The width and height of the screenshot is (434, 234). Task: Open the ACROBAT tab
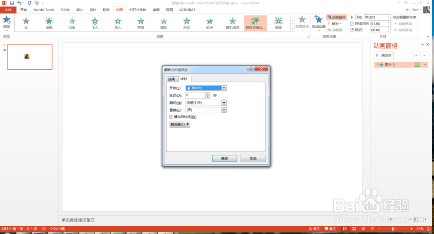point(187,10)
